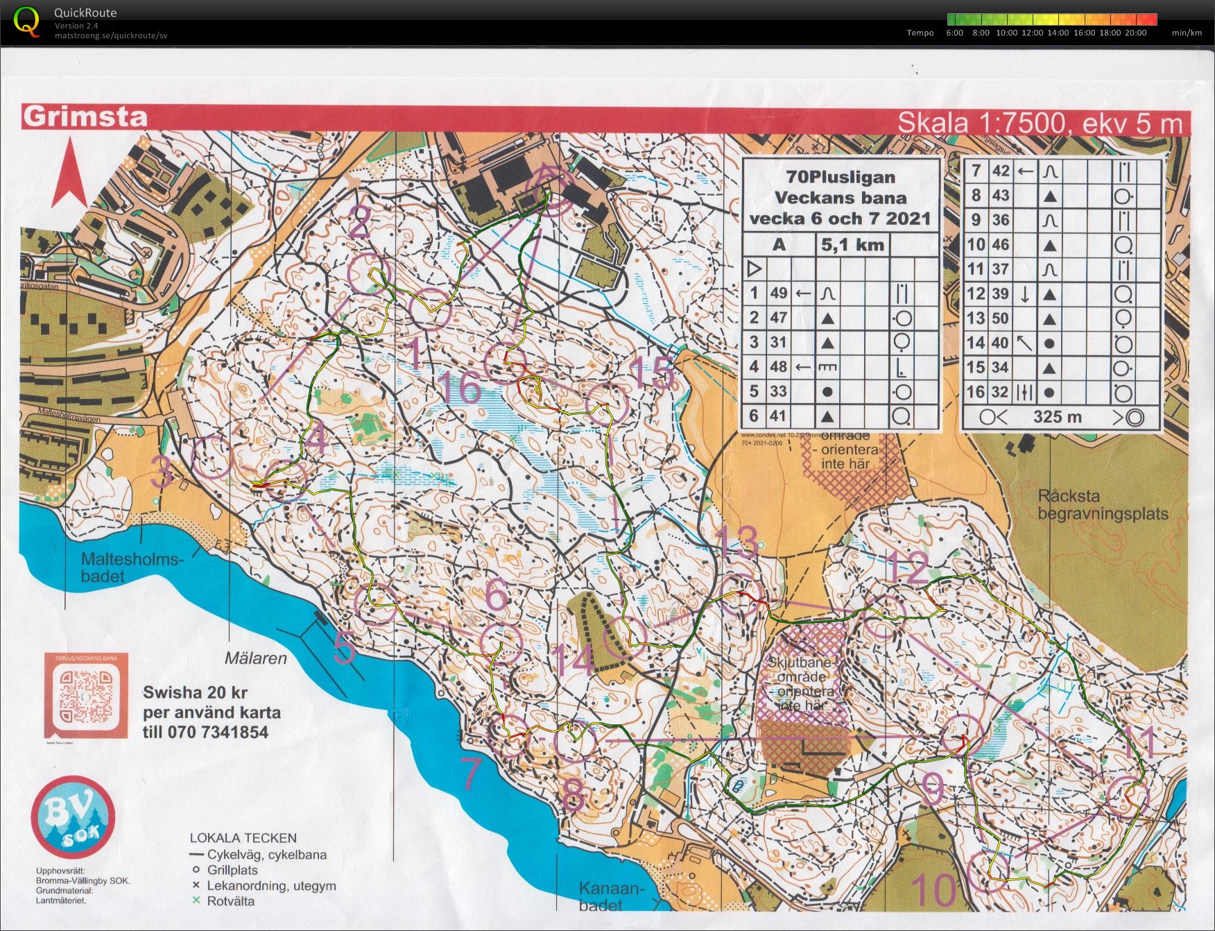Click the 5,1 km course length cell
Screen dimensions: 1215x931
click(852, 244)
